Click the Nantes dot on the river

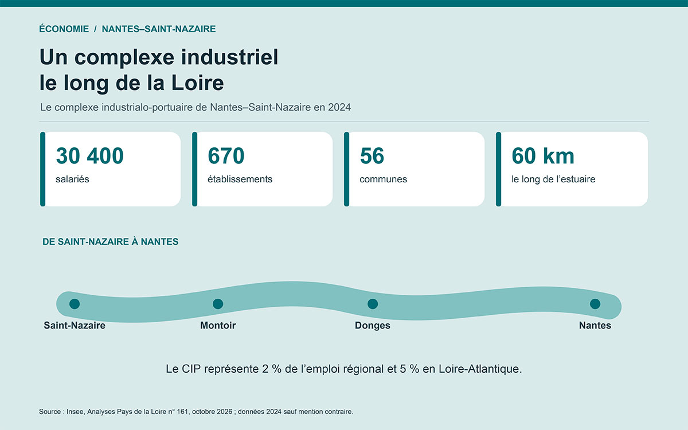pyautogui.click(x=595, y=304)
